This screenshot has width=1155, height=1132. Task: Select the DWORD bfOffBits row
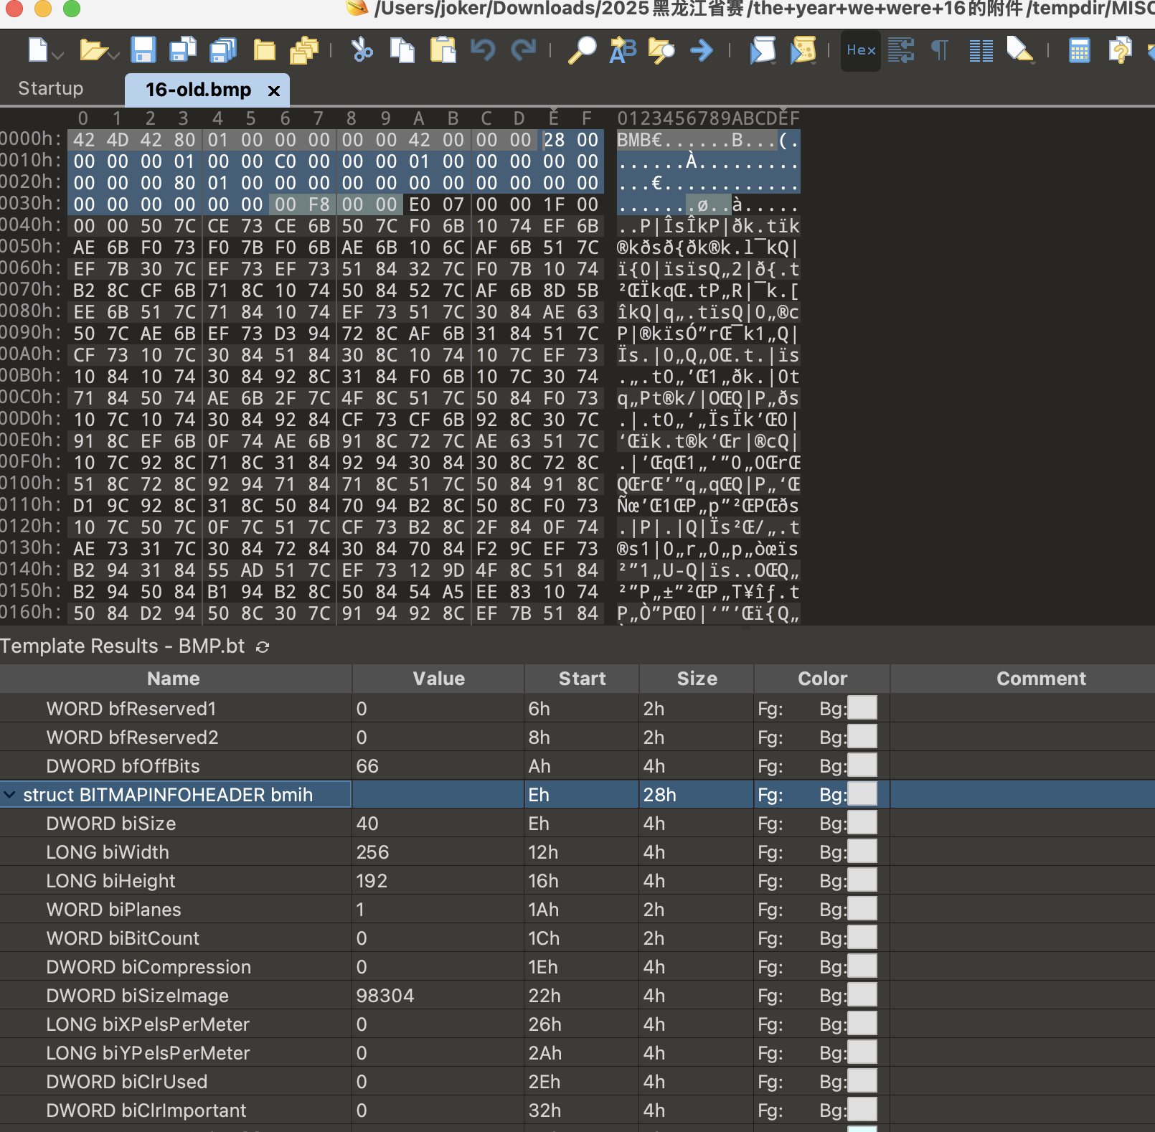pyautogui.click(x=577, y=765)
